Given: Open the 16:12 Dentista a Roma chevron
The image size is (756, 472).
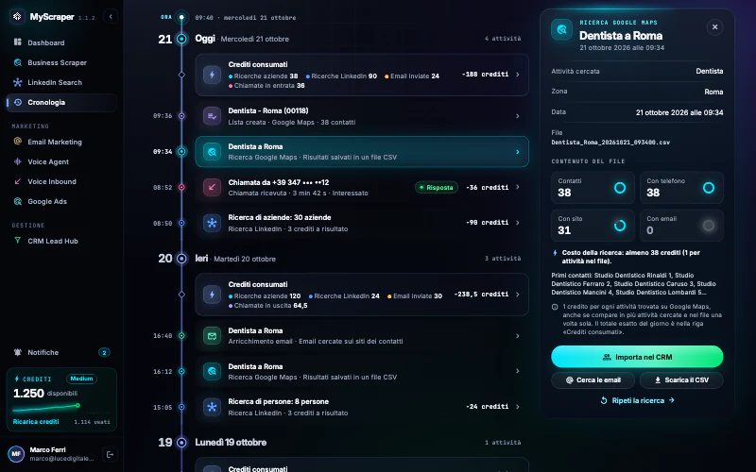Looking at the screenshot, I should [517, 371].
